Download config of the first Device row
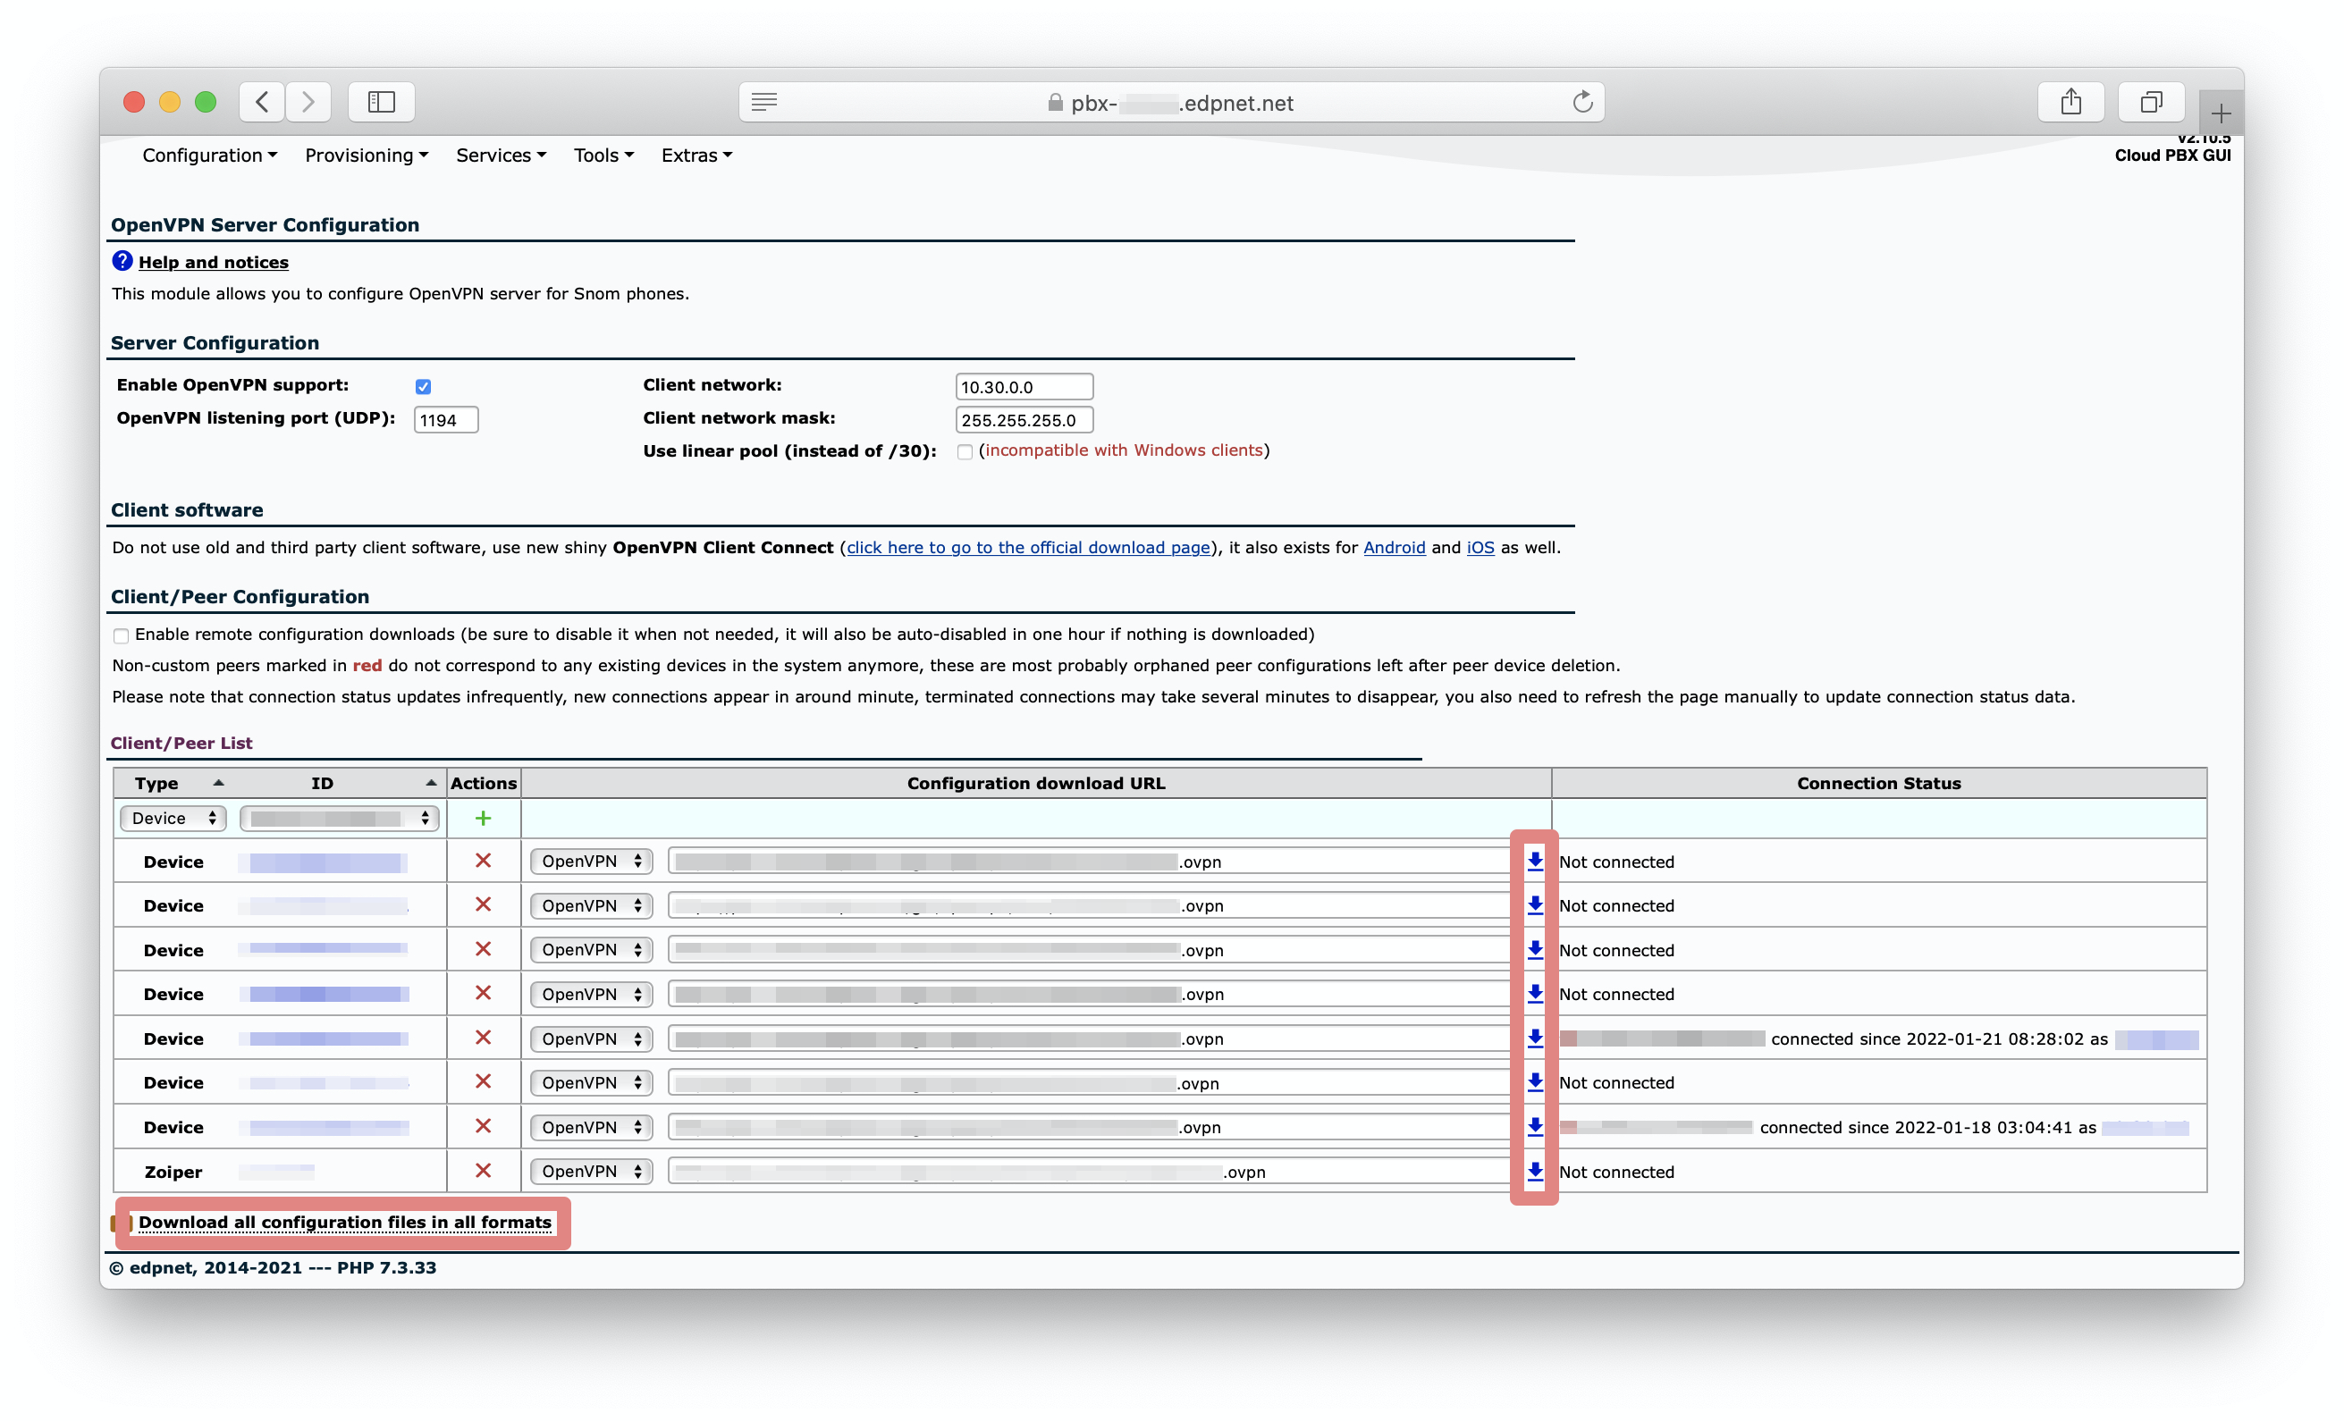Image resolution: width=2344 pixels, height=1421 pixels. [1534, 861]
